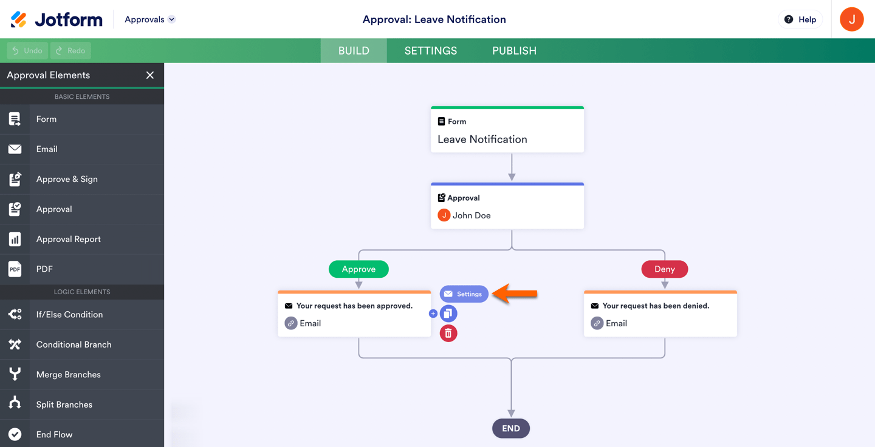
Task: Select the Leave Notification form node
Action: coord(507,130)
